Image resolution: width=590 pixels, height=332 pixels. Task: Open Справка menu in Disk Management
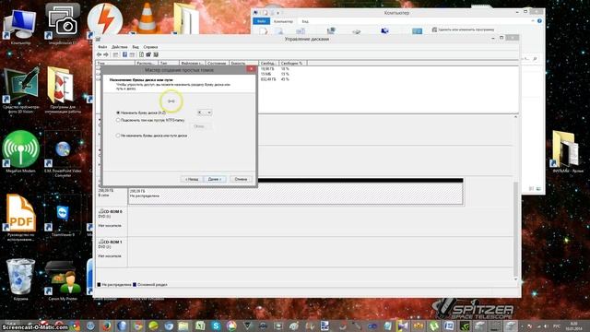click(x=150, y=47)
